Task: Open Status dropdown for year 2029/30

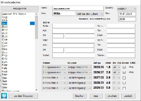Action: tap(54, 88)
